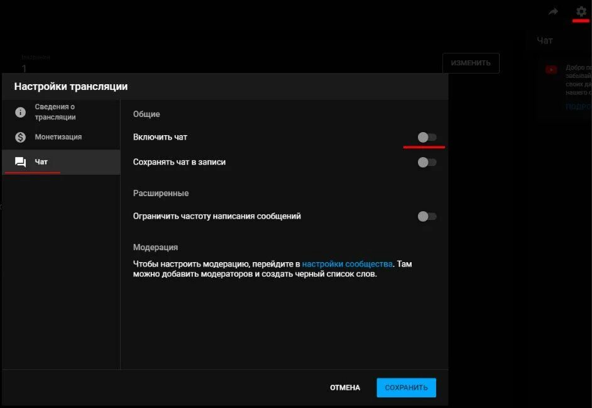The image size is (592, 408).
Task: Click the share arrow icon
Action: (x=553, y=12)
